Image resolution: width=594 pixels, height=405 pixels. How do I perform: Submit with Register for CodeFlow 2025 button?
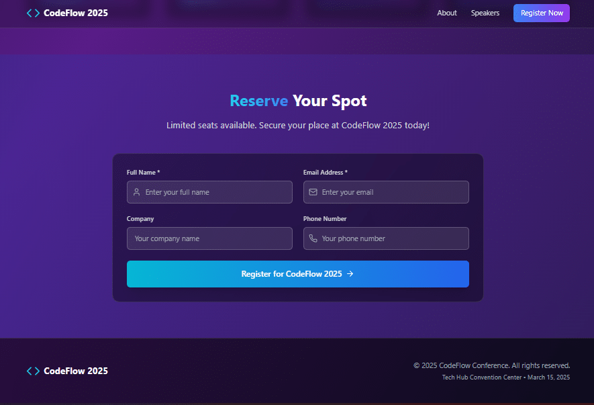coord(298,274)
